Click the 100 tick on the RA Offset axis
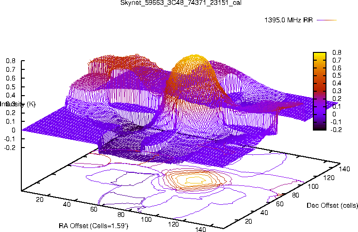The image size is (358, 232). [x=146, y=220]
